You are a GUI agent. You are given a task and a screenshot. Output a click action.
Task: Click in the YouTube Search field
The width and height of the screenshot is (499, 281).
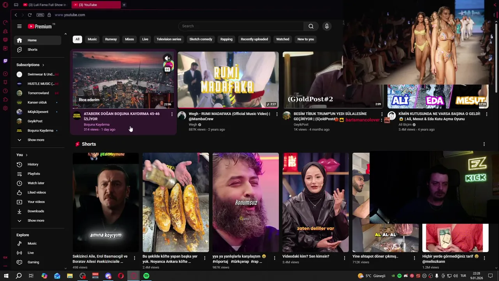point(241,26)
